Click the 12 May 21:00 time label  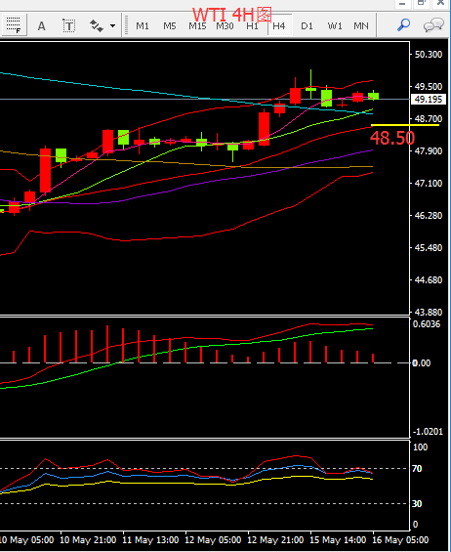click(275, 540)
